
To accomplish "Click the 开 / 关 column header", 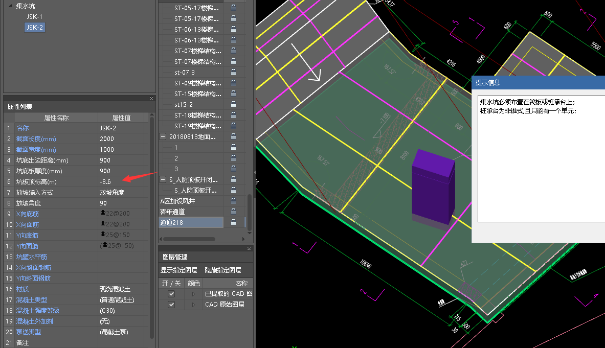I will 171,283.
